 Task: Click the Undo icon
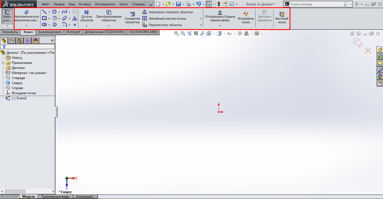coord(199,4)
